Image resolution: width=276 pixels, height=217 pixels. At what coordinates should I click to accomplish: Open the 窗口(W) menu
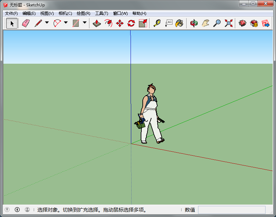pyautogui.click(x=120, y=13)
